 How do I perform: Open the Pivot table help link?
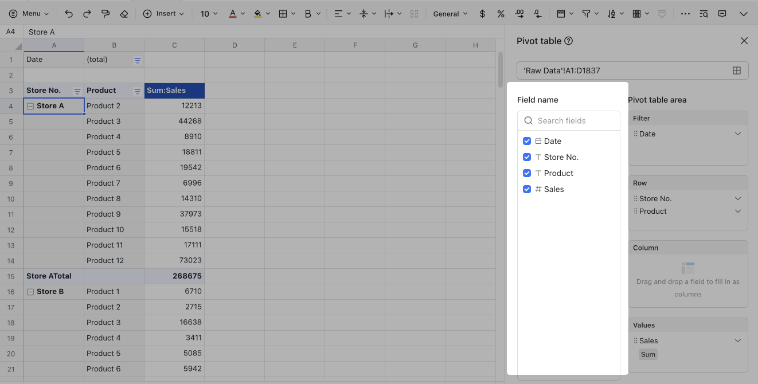(569, 40)
